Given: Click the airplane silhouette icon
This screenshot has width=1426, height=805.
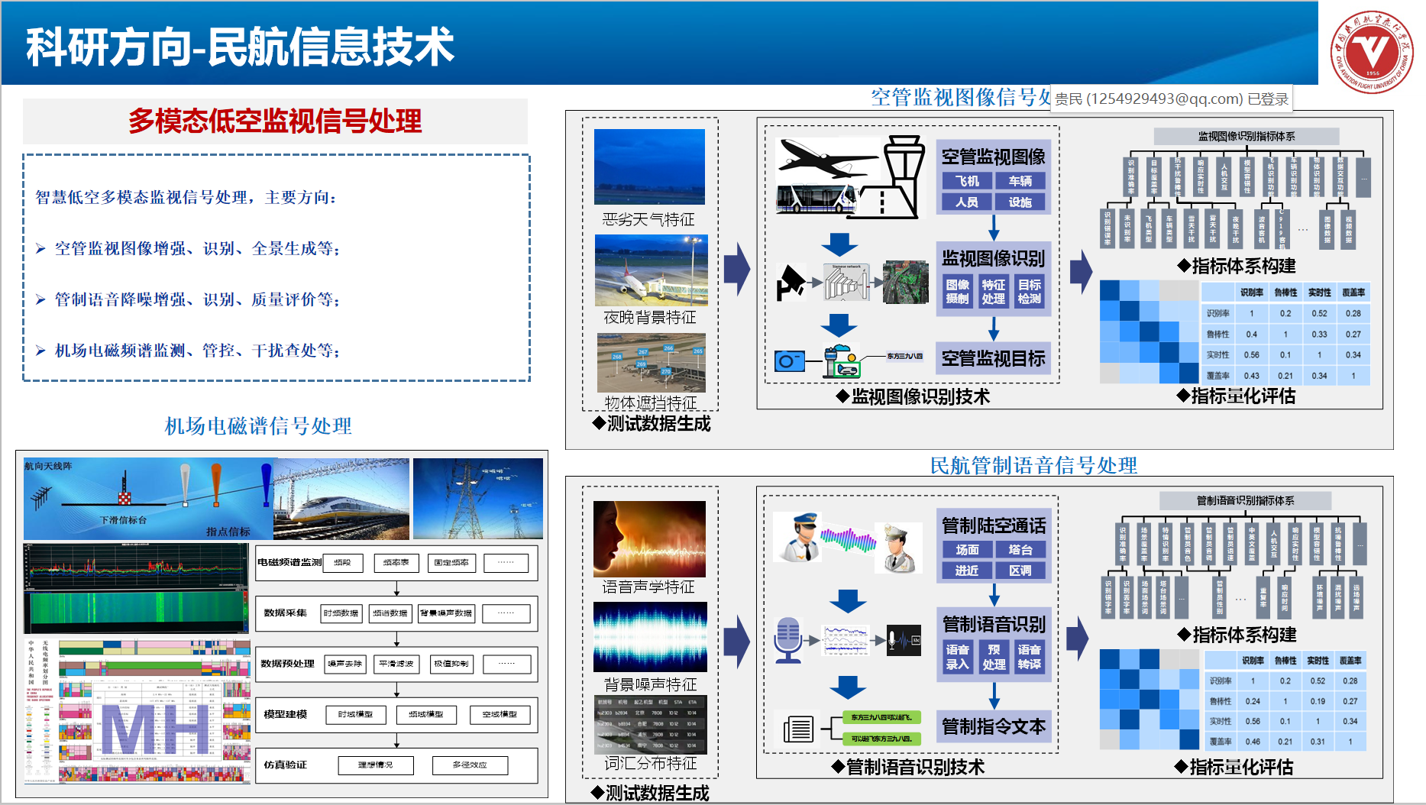Looking at the screenshot, I should pyautogui.click(x=826, y=157).
